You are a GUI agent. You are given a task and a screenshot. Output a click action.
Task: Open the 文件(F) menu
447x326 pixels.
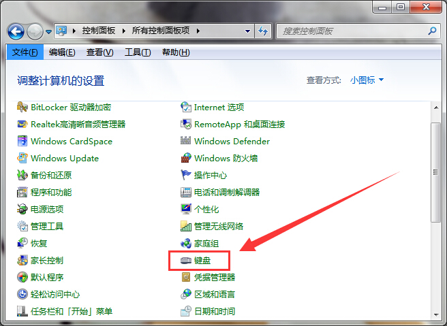coord(26,52)
